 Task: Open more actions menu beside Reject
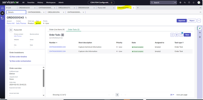[x=199, y=21]
